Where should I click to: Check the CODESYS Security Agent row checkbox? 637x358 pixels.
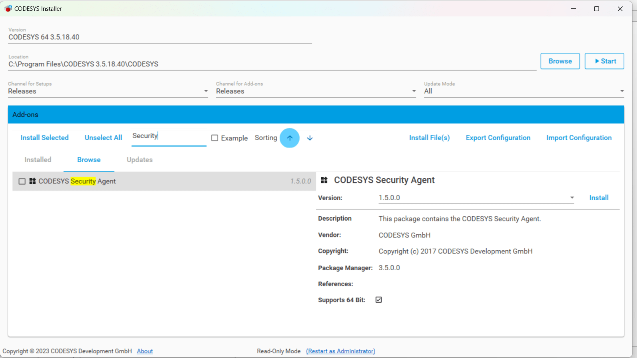pyautogui.click(x=22, y=181)
